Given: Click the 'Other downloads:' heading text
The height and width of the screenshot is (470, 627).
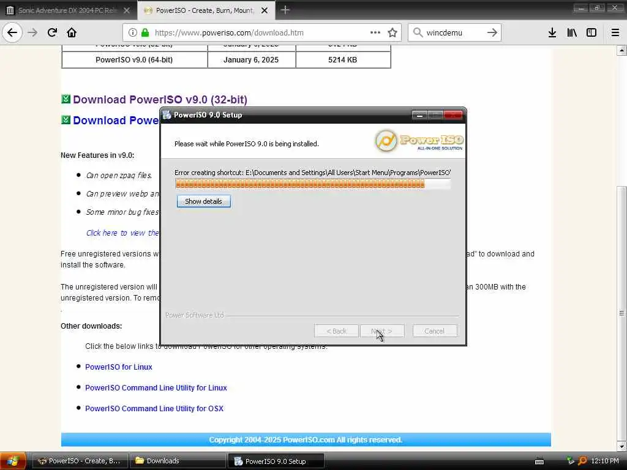Looking at the screenshot, I should click(x=91, y=326).
